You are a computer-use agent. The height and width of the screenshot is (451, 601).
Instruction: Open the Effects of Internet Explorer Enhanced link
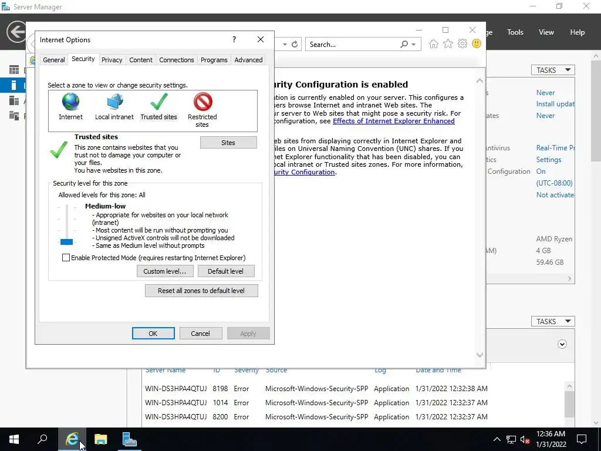click(x=394, y=121)
